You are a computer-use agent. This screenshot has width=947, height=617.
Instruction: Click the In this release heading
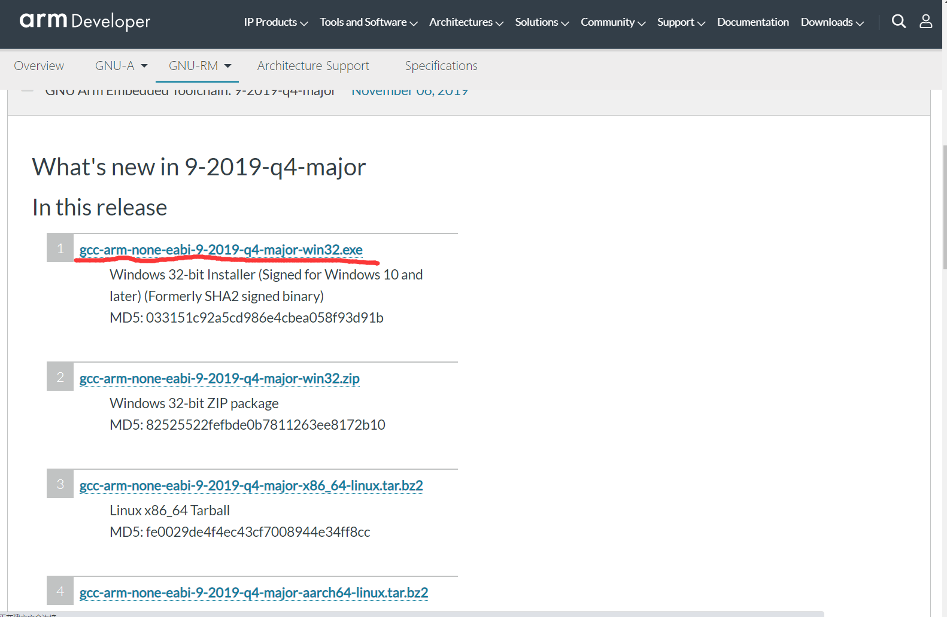point(99,208)
